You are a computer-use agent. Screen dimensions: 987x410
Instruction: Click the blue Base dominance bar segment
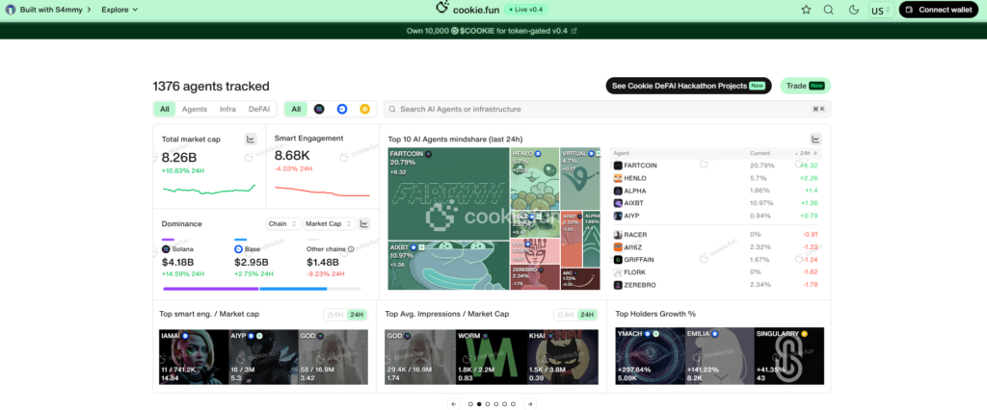(293, 289)
